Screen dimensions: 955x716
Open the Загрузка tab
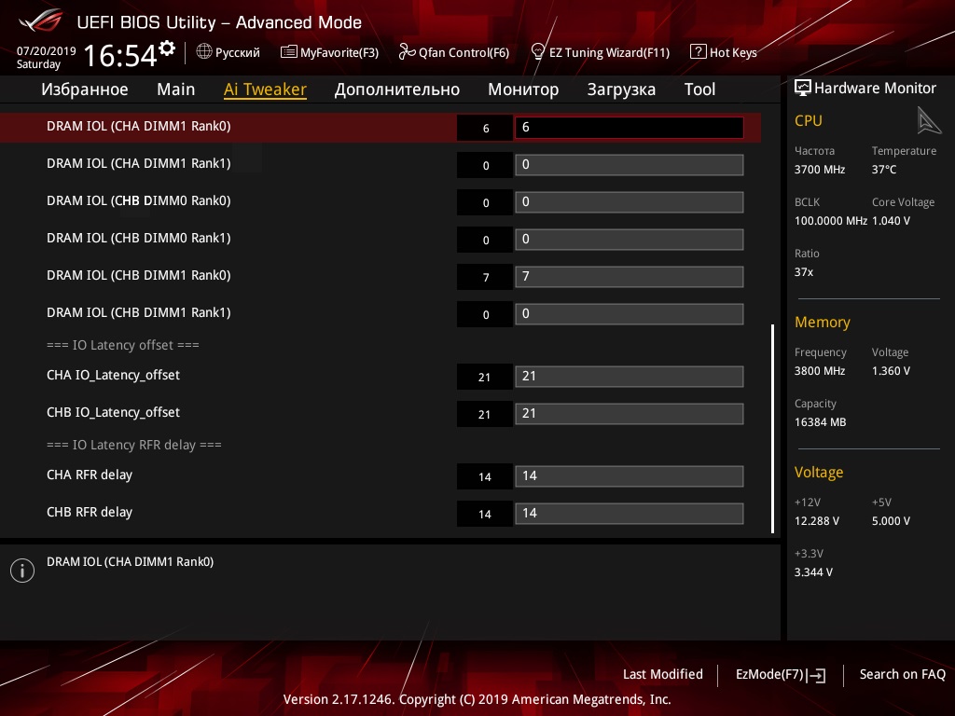point(621,89)
